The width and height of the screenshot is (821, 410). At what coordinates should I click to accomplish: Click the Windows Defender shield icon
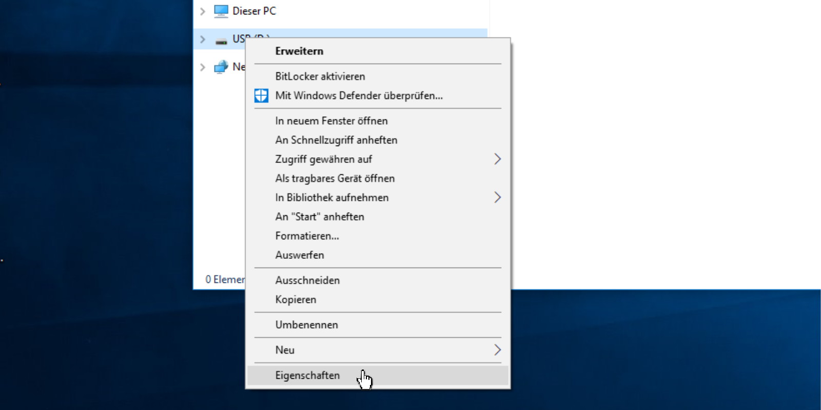261,95
